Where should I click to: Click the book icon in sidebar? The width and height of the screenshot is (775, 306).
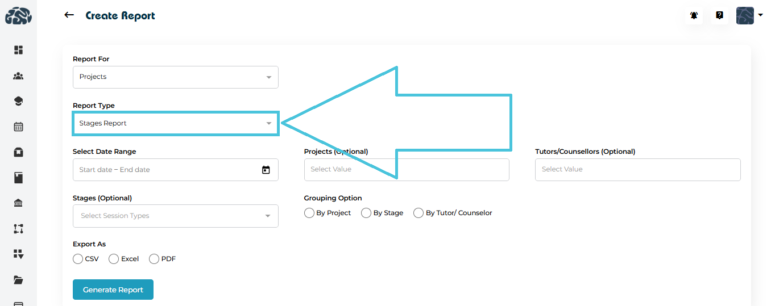18,178
